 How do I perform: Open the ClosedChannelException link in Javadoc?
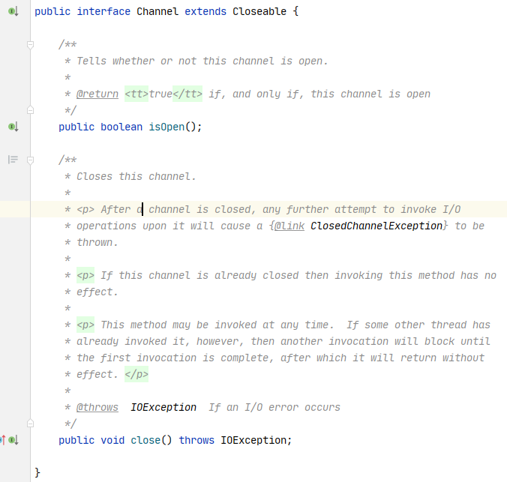[x=376, y=226]
